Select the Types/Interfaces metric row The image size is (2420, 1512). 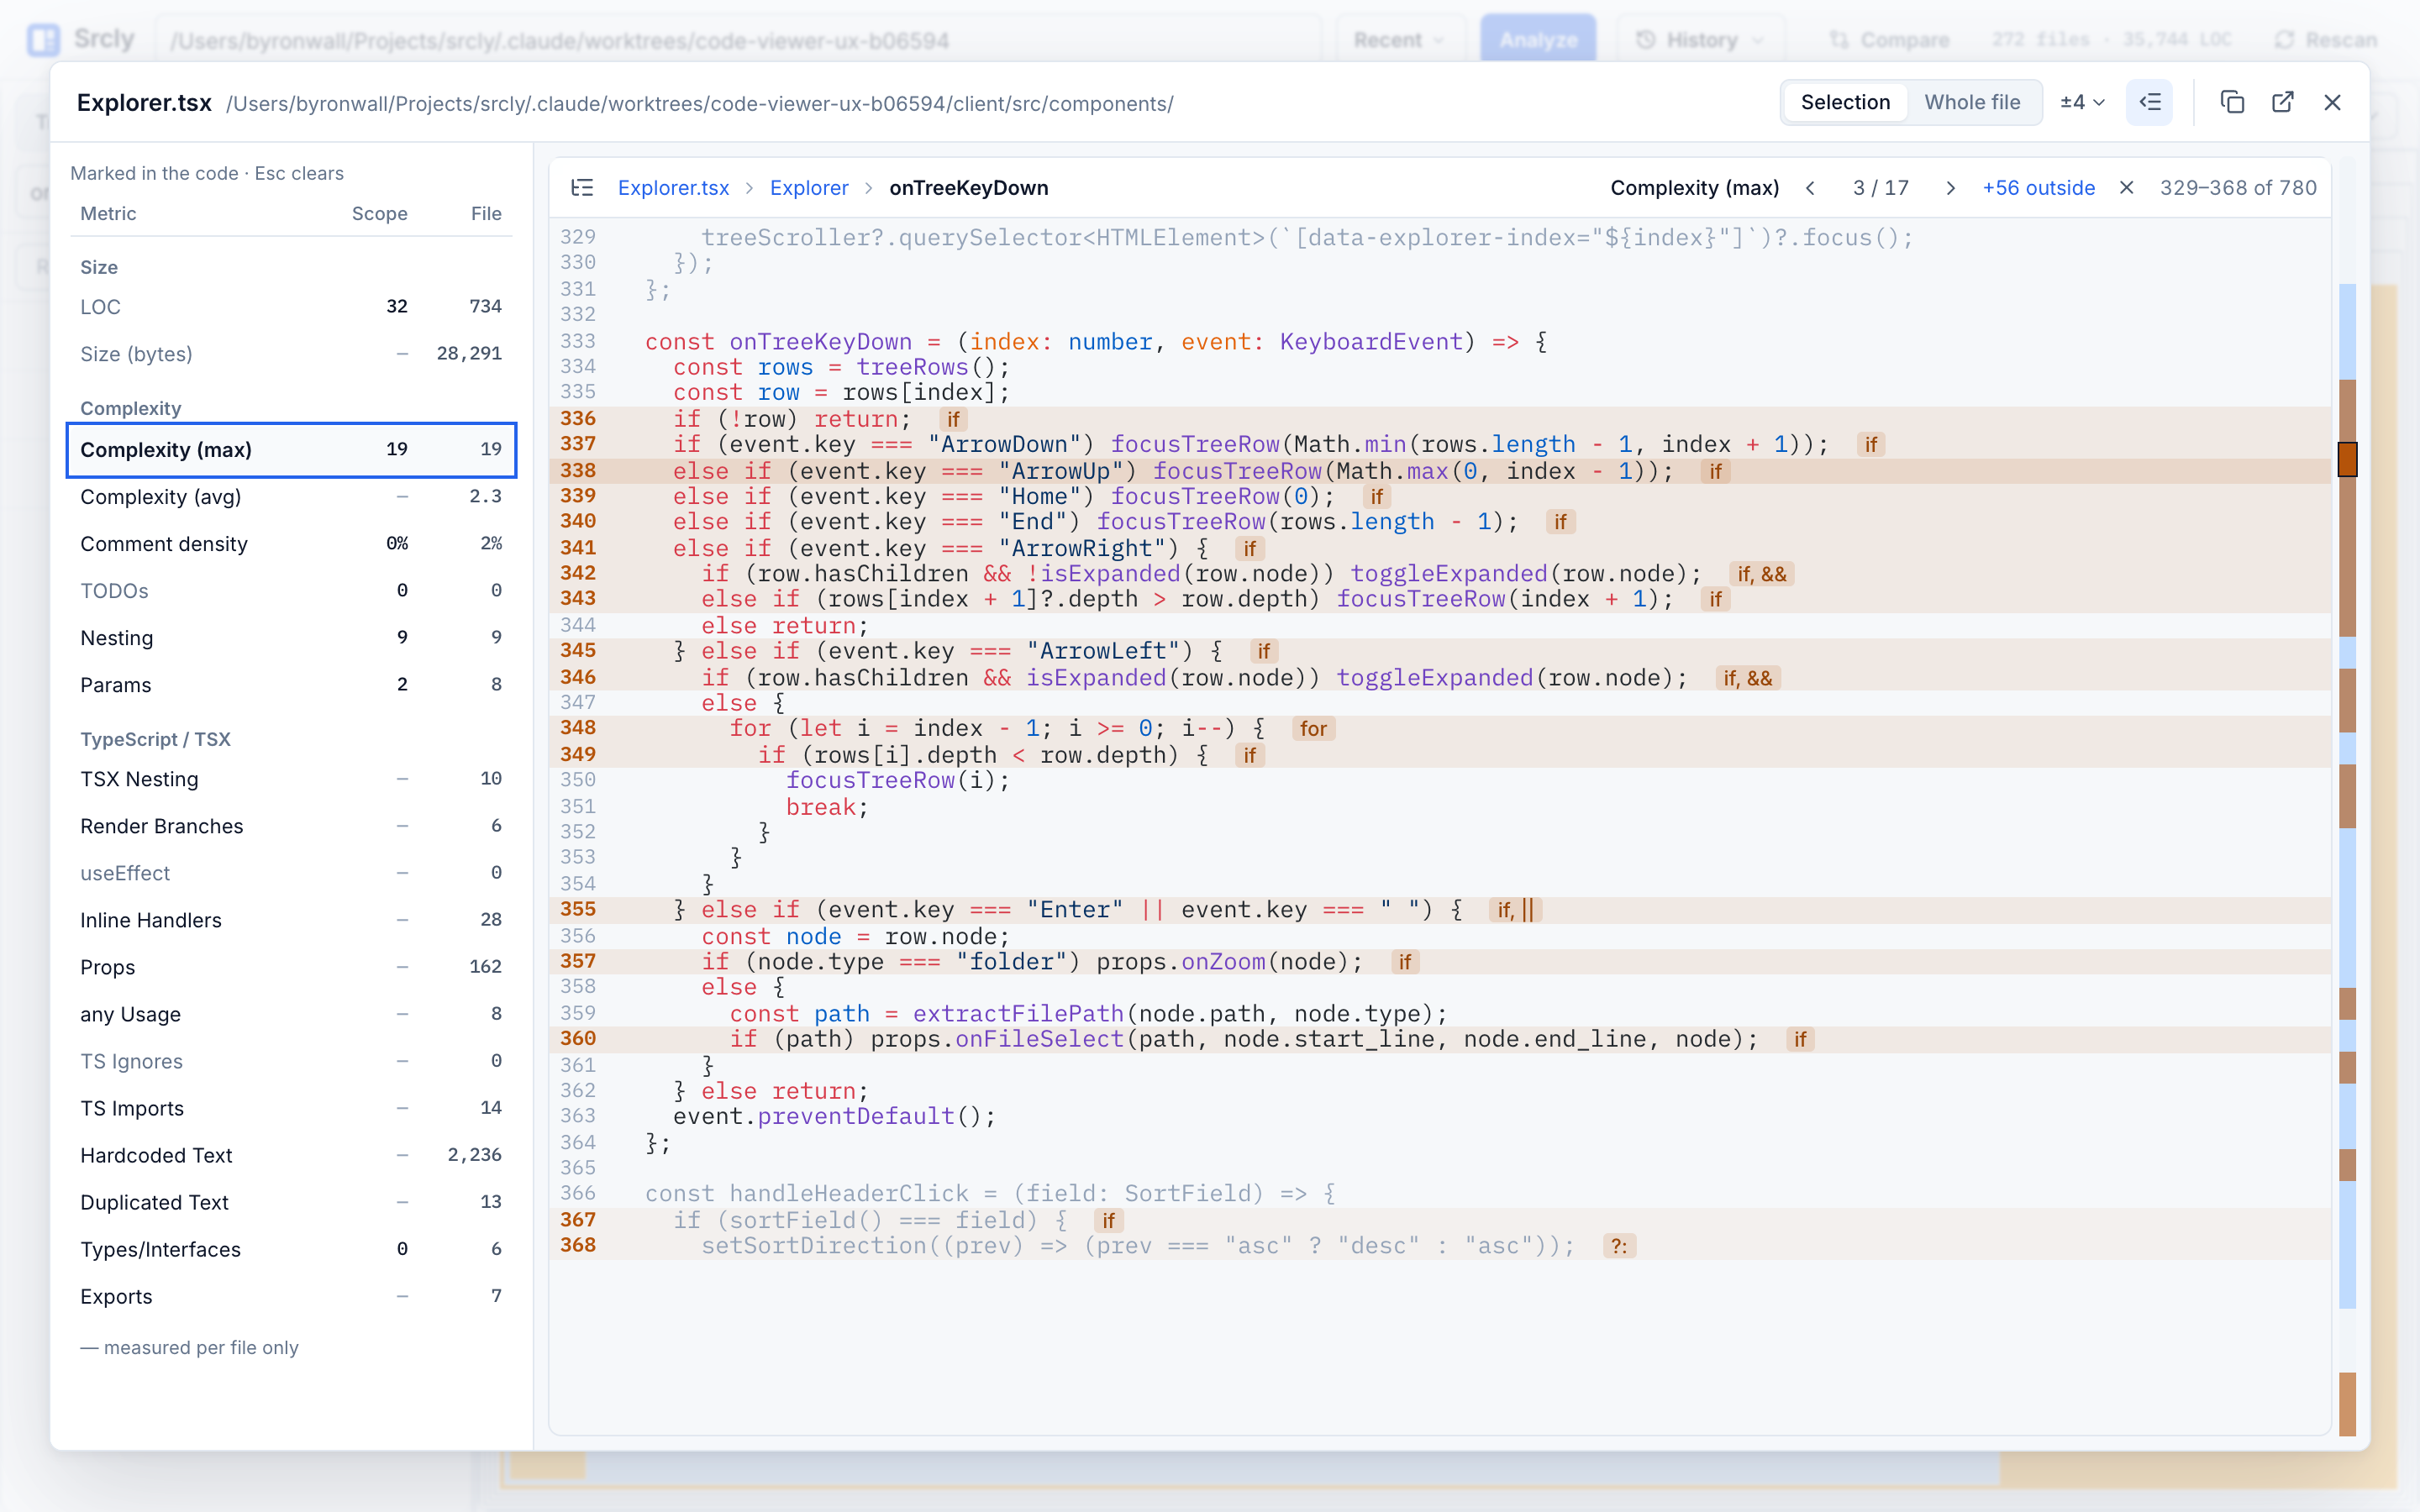point(291,1248)
